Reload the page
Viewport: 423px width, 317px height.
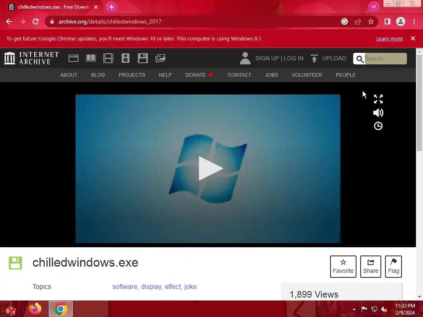(36, 21)
